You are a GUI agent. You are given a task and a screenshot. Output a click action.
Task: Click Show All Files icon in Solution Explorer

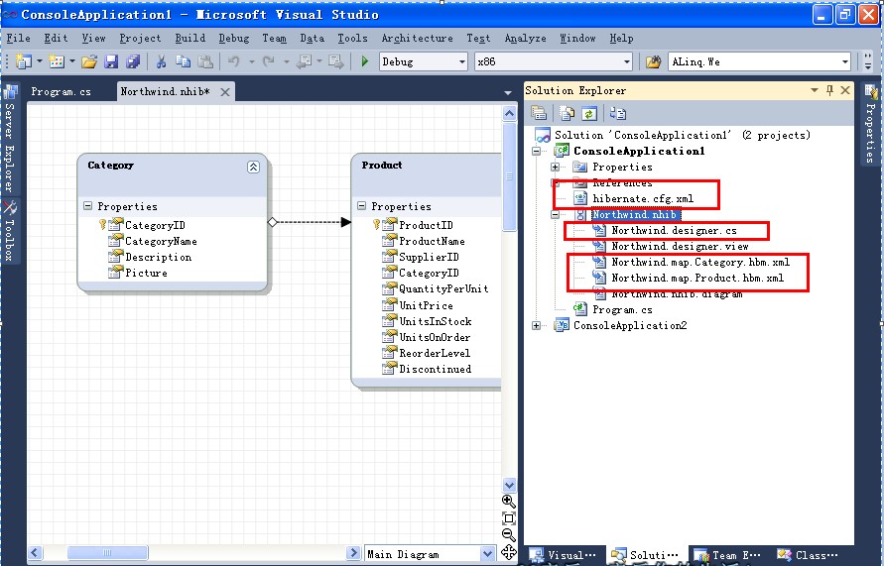pyautogui.click(x=567, y=113)
